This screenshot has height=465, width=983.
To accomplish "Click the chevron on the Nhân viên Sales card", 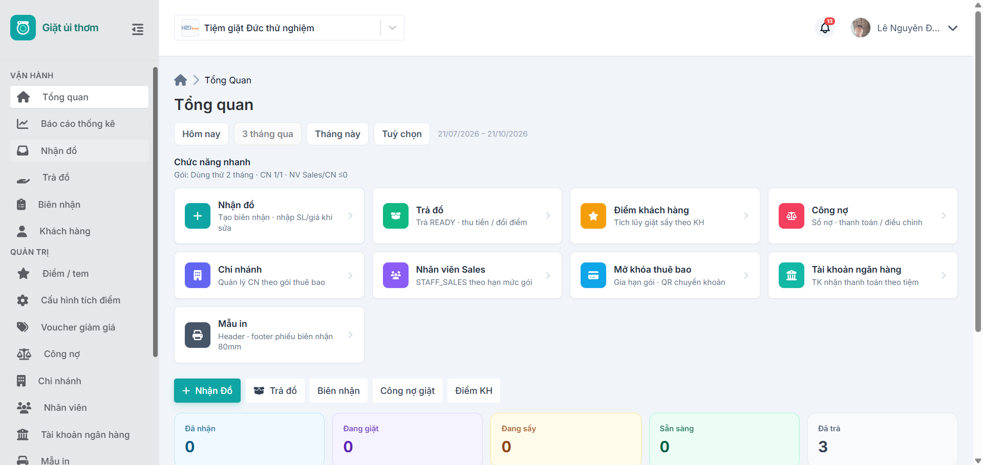I will (548, 275).
